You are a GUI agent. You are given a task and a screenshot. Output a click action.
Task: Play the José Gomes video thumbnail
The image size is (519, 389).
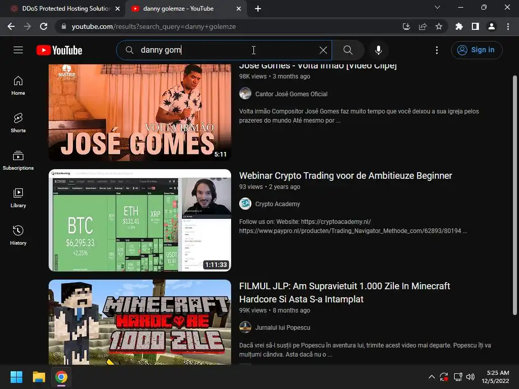140,112
